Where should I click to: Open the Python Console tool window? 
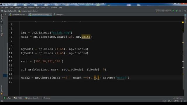click(x=32, y=98)
